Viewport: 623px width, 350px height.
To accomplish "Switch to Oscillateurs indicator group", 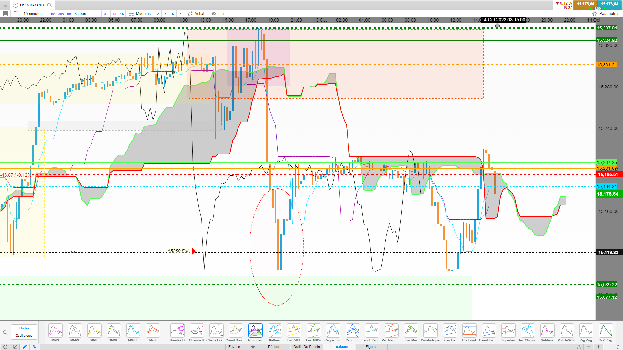I will [24, 335].
